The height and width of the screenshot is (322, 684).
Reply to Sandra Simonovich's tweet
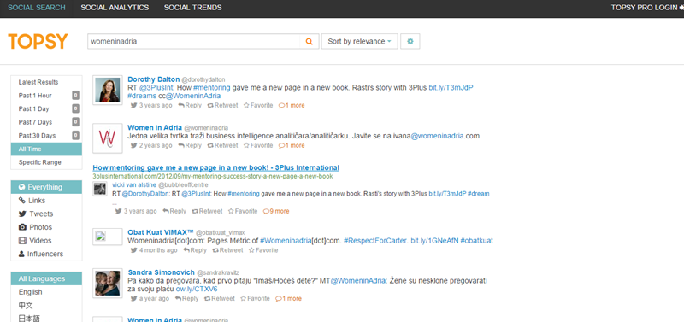[x=186, y=299]
